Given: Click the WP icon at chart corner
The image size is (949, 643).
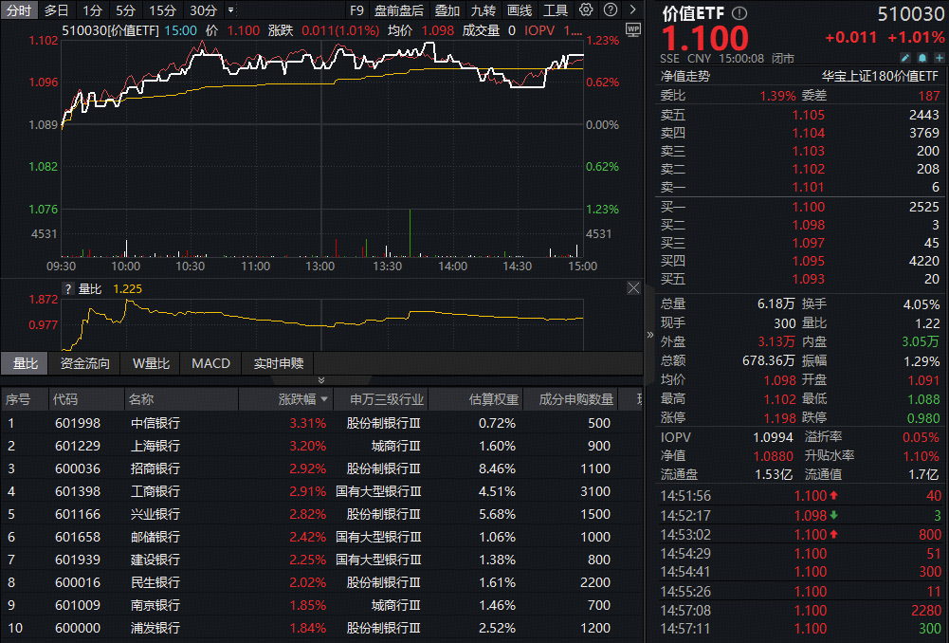Looking at the screenshot, I should pos(633,29).
